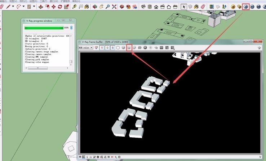Open V-Ray Material Editor M icon
Image resolution: width=266 pixels, height=161 pixels.
point(233,7)
